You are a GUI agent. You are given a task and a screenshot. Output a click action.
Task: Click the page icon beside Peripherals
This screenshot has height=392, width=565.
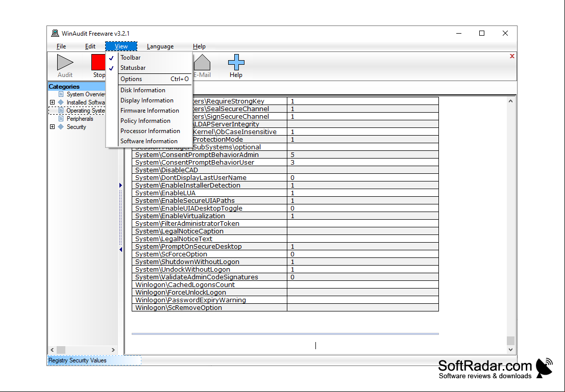[61, 119]
